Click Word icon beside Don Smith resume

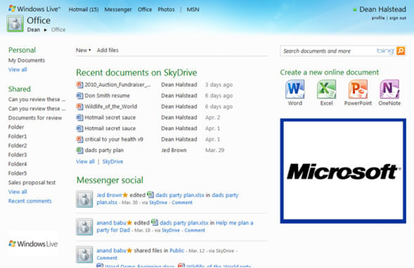pos(80,95)
